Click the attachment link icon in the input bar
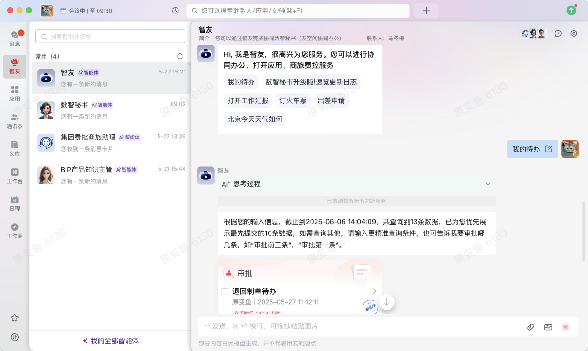 click(530, 327)
